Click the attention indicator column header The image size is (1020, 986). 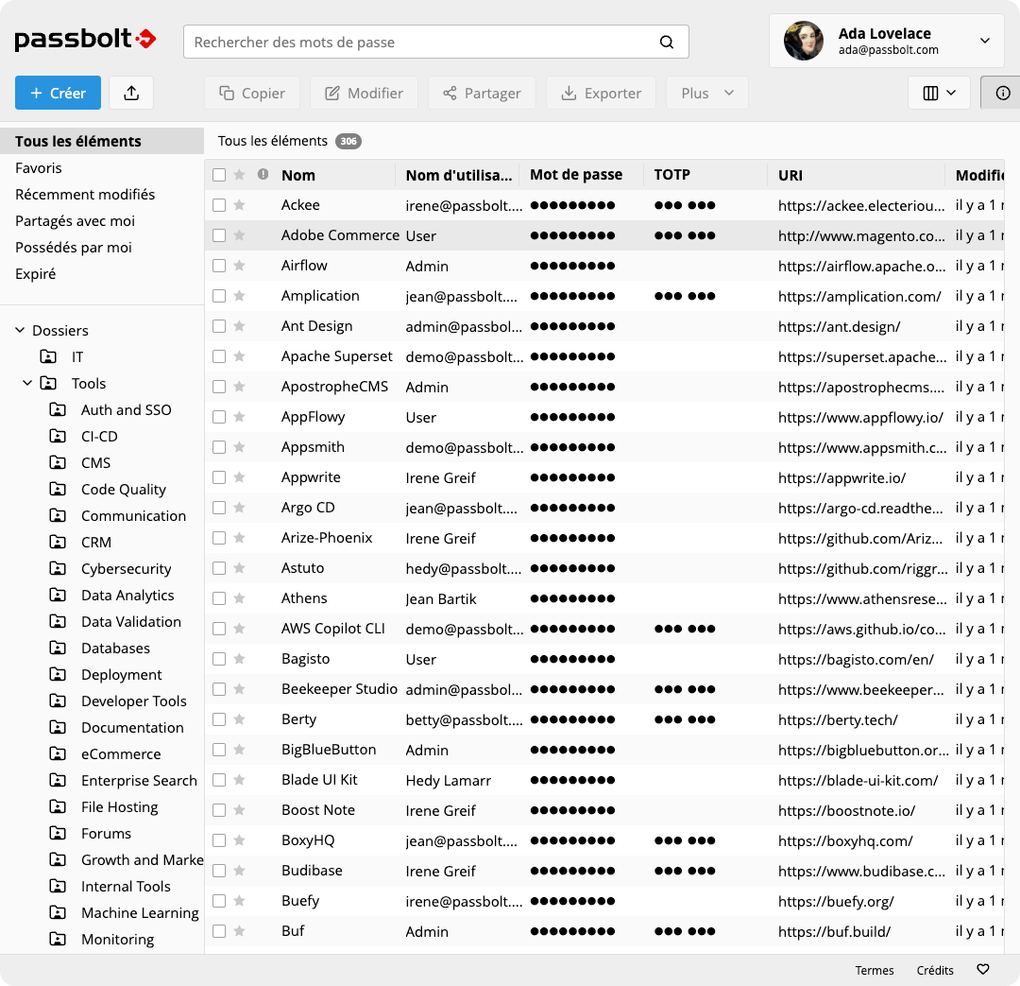pos(263,175)
